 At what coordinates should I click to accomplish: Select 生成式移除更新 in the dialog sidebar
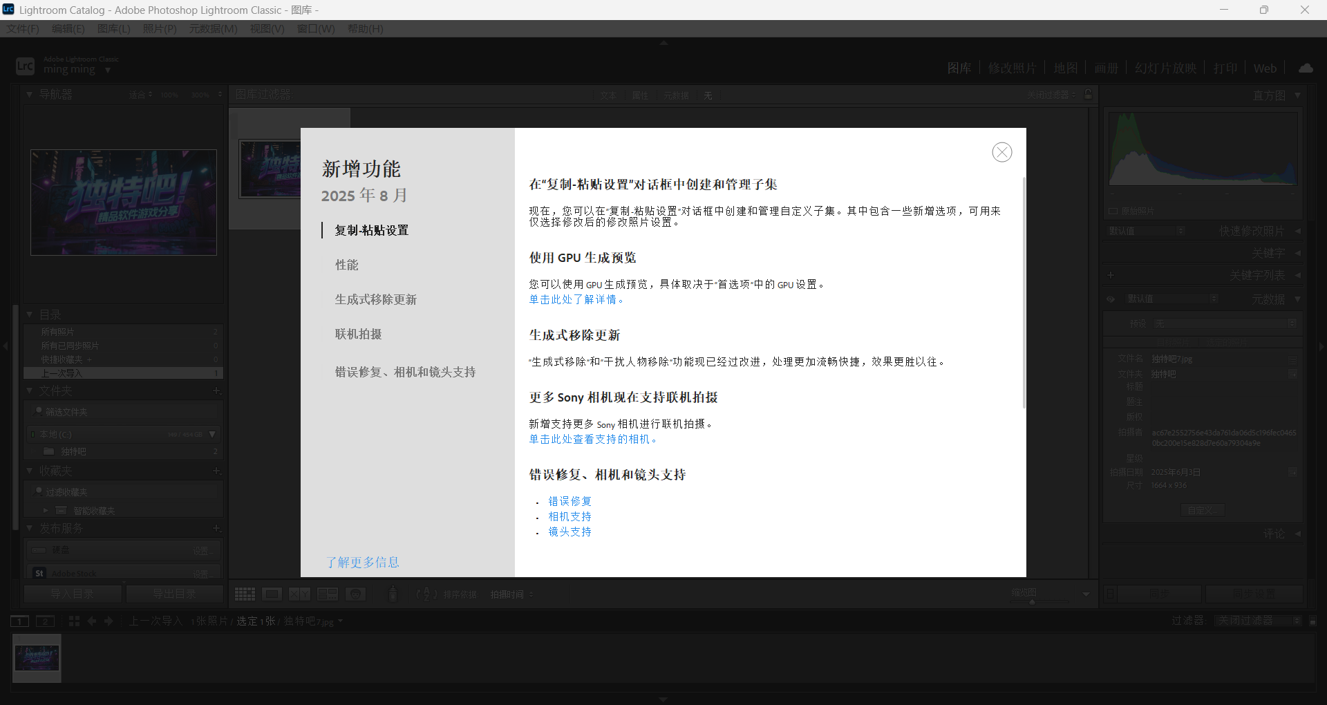click(376, 299)
